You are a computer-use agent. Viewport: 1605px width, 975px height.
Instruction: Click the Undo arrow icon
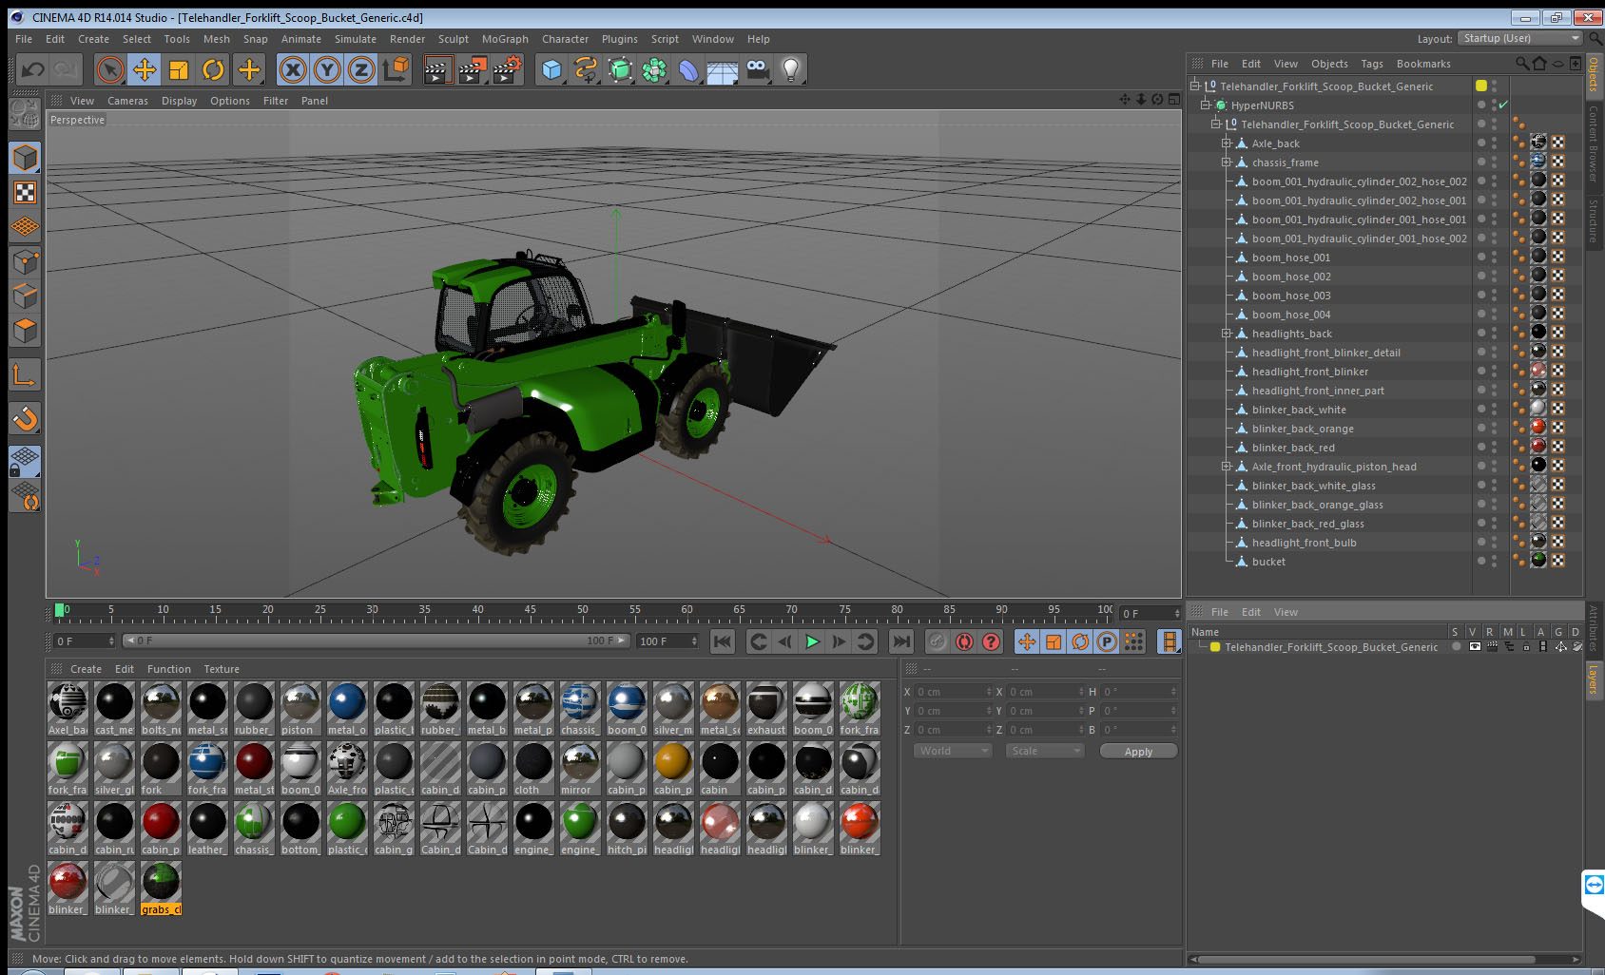point(33,69)
